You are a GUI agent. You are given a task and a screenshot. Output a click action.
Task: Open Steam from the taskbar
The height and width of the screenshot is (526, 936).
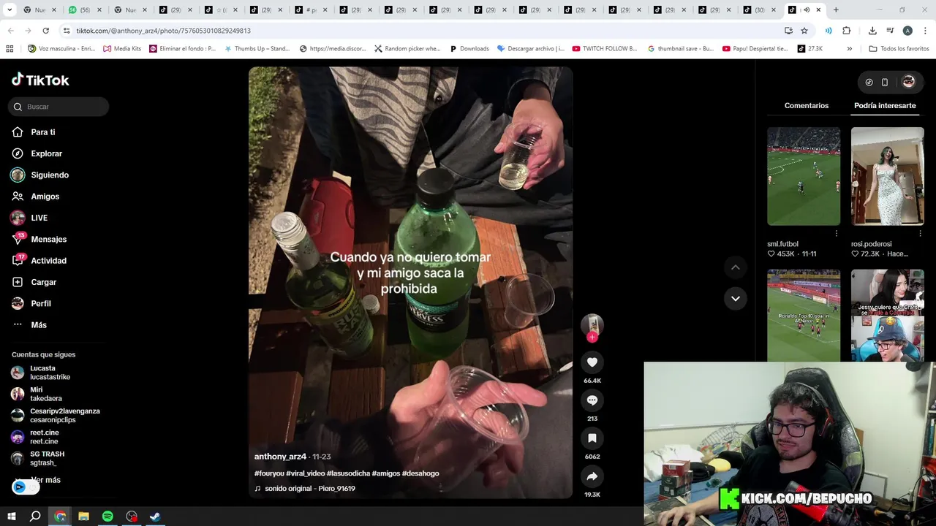tap(155, 517)
